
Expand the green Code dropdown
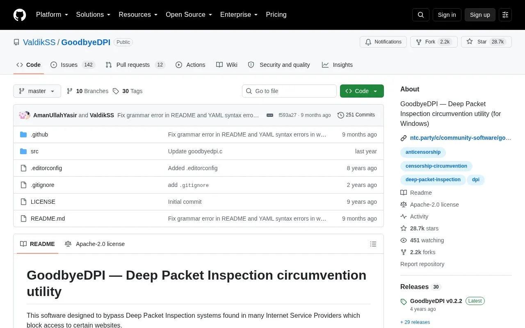(x=362, y=91)
